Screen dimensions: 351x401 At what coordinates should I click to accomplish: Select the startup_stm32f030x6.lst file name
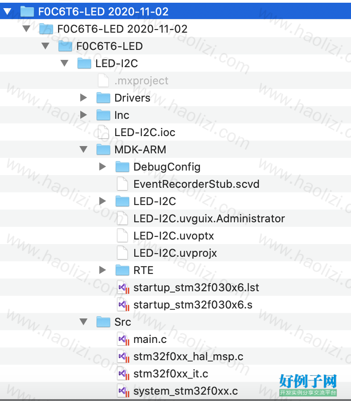[x=196, y=288]
